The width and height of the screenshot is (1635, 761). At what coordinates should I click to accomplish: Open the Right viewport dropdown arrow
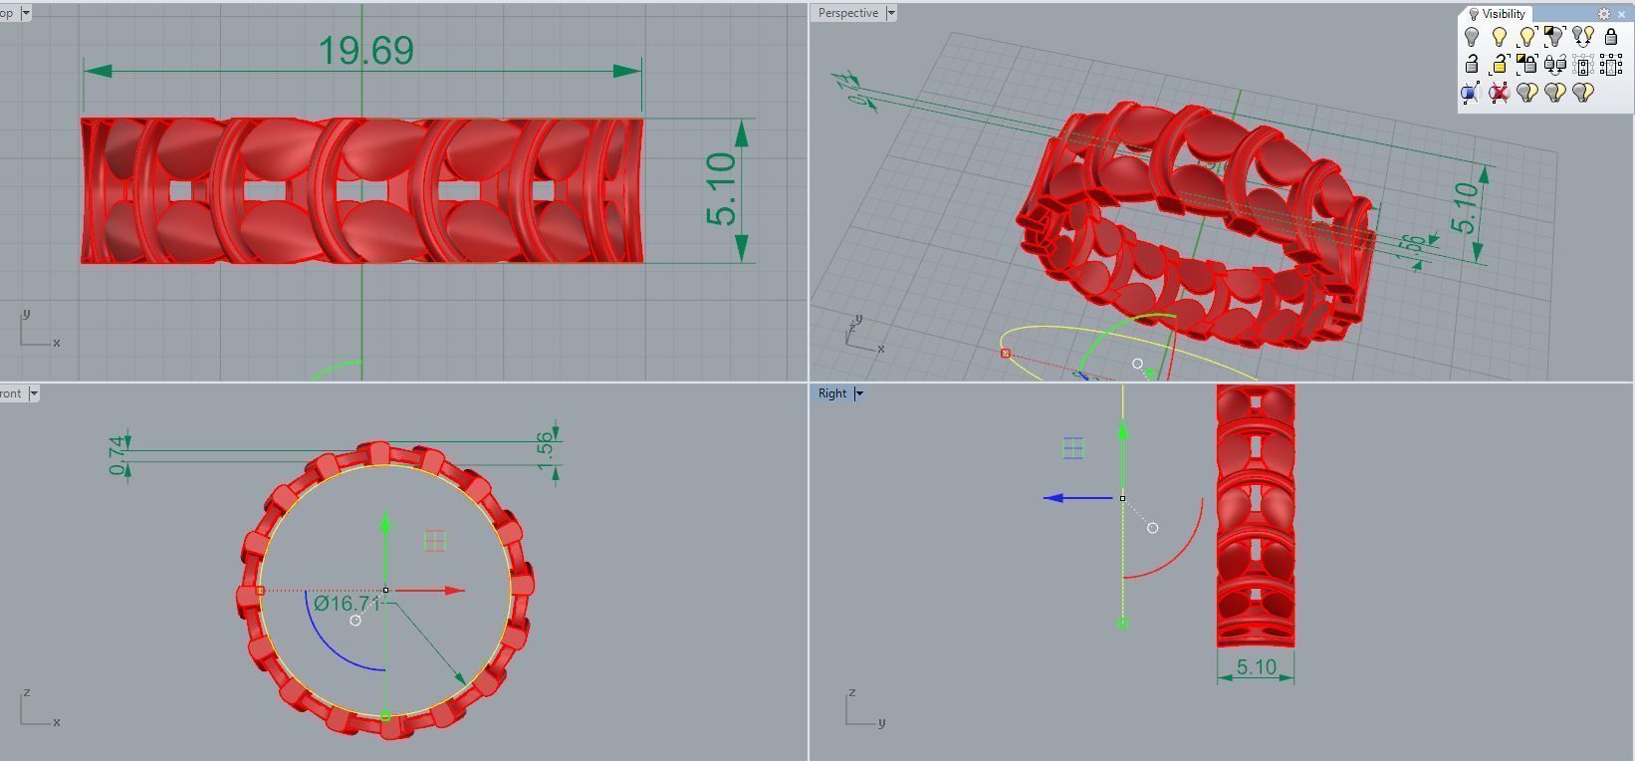[x=859, y=393]
